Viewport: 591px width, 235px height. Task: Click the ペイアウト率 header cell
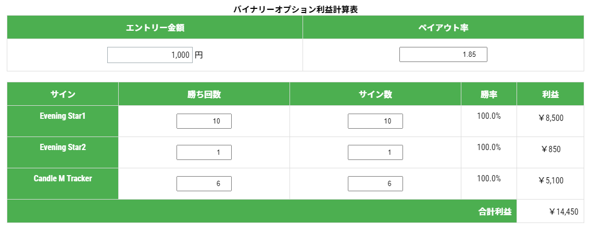(443, 28)
